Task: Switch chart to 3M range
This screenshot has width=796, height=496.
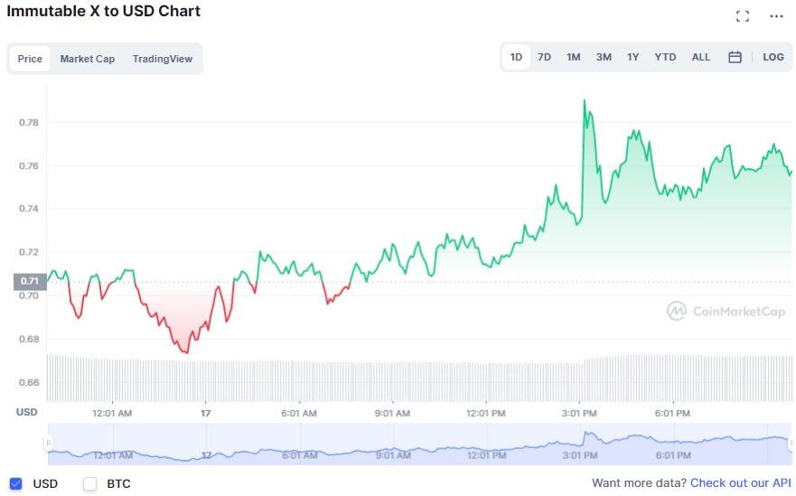Action: point(604,57)
